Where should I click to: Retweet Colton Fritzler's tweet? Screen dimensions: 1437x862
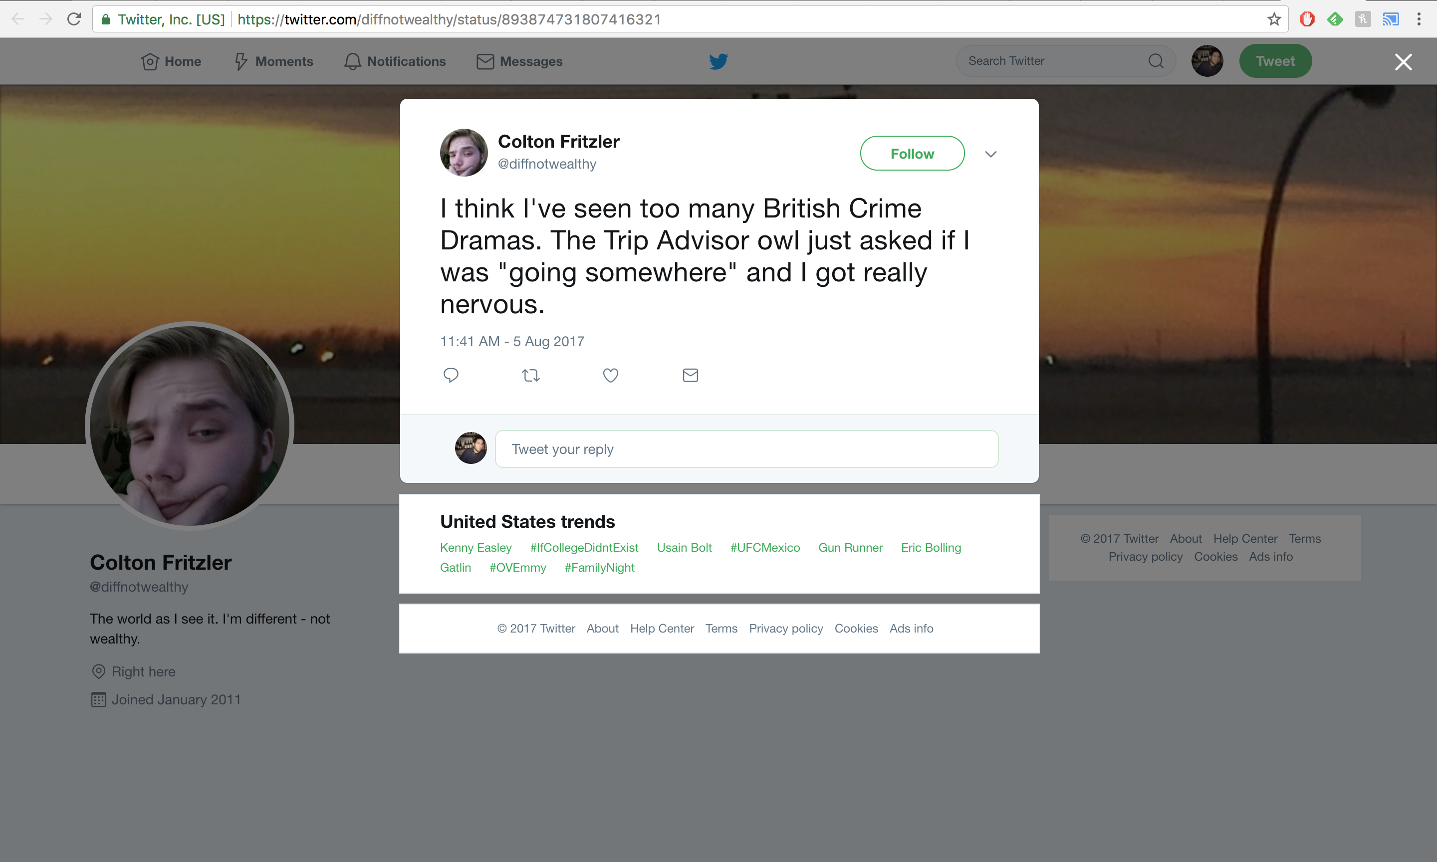(x=531, y=375)
